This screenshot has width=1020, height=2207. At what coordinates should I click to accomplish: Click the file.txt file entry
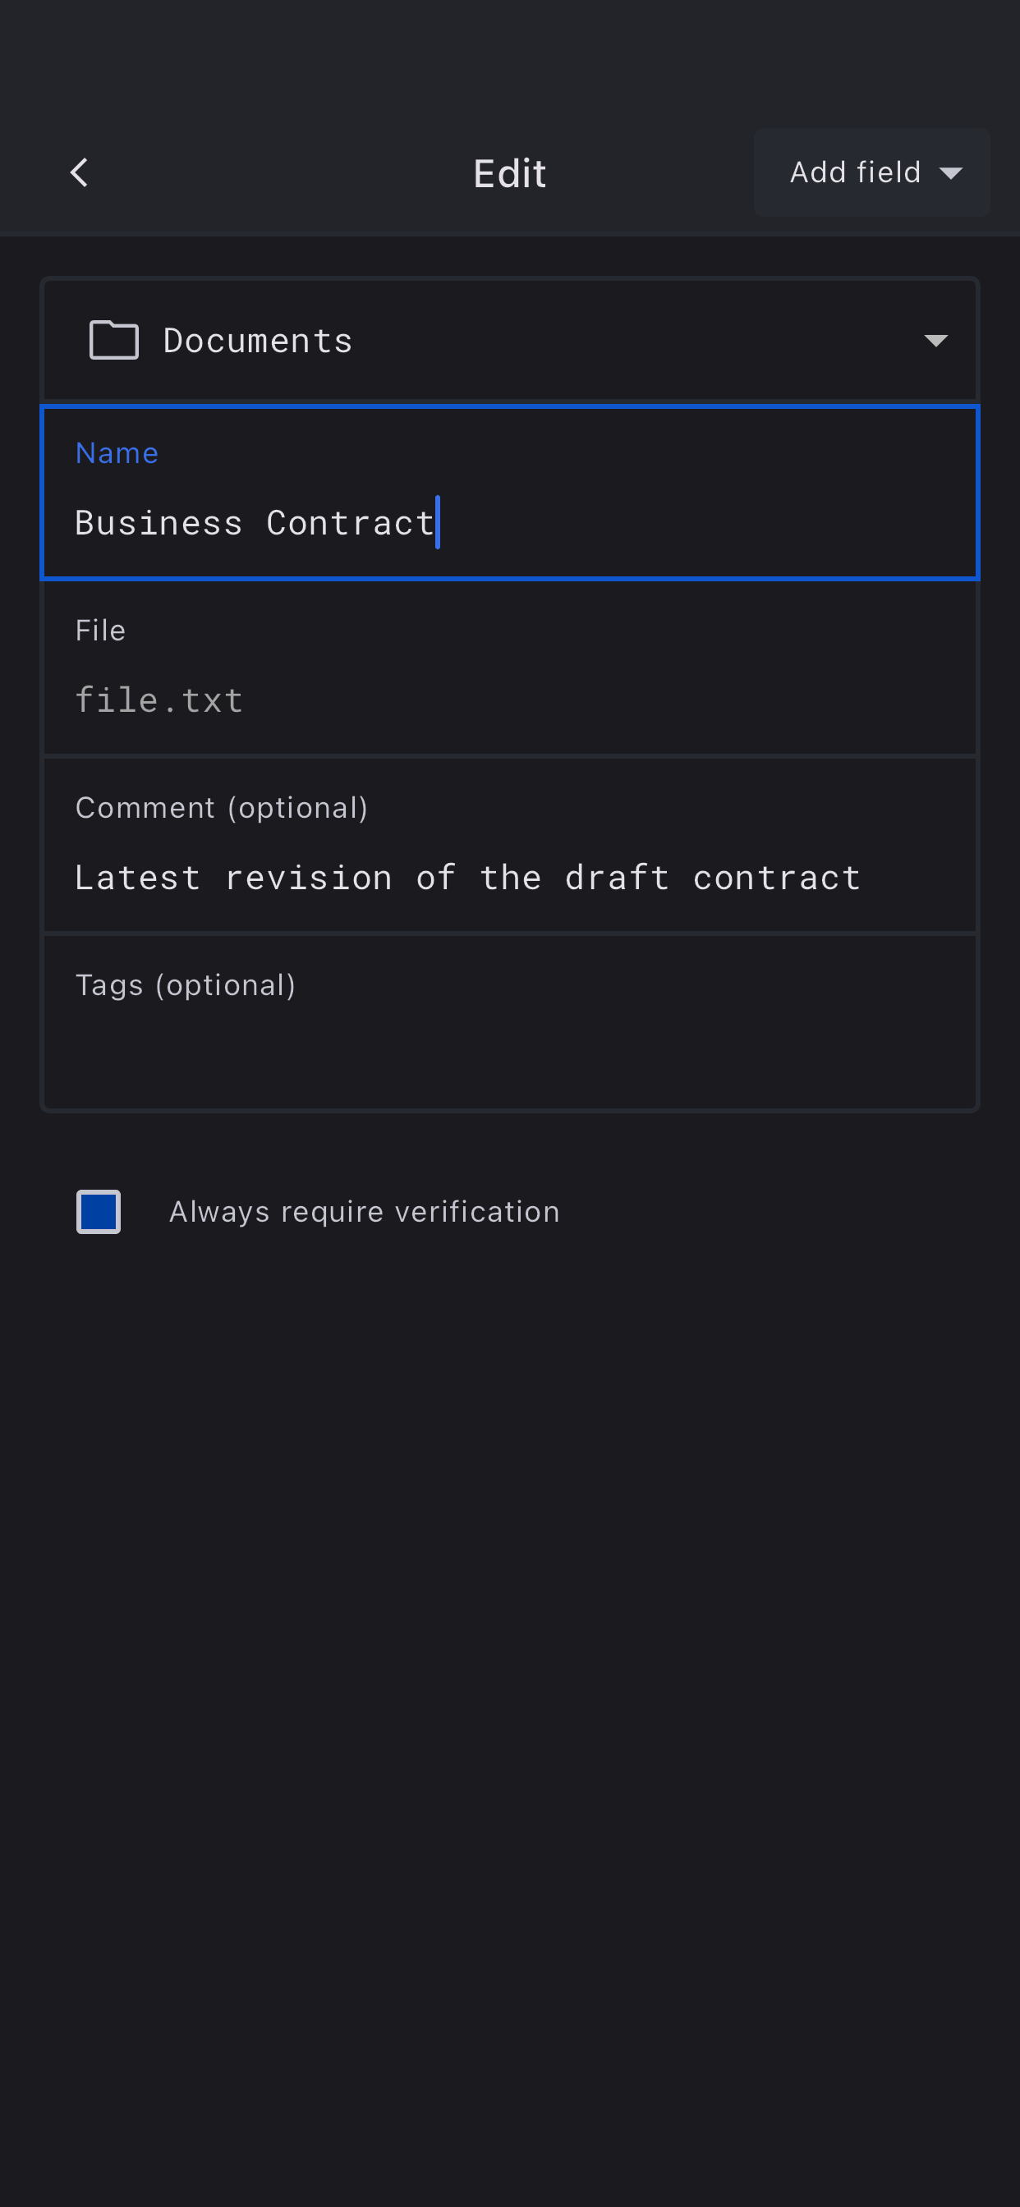[159, 700]
